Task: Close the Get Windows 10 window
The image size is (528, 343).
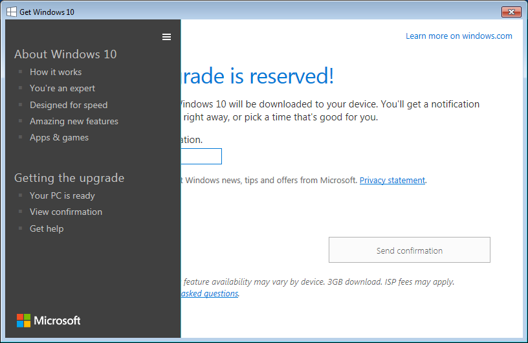Action: [x=511, y=12]
